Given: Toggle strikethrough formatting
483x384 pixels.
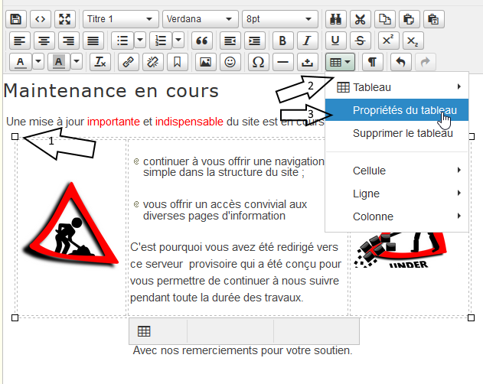Looking at the screenshot, I should click(360, 41).
